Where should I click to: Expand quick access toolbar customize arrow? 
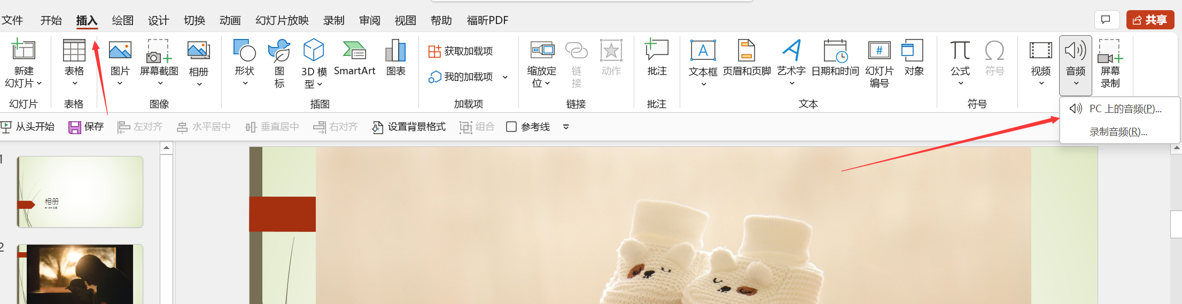566,127
